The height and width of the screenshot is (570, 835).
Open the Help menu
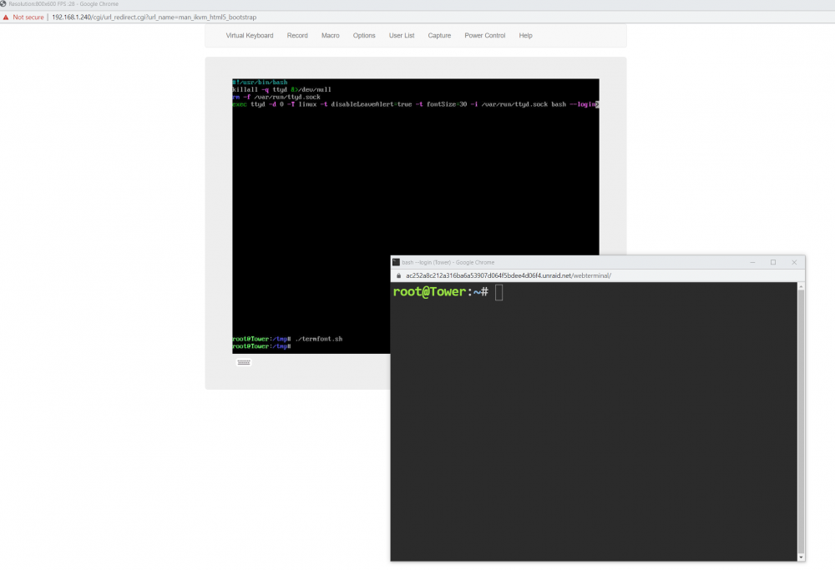coord(525,36)
